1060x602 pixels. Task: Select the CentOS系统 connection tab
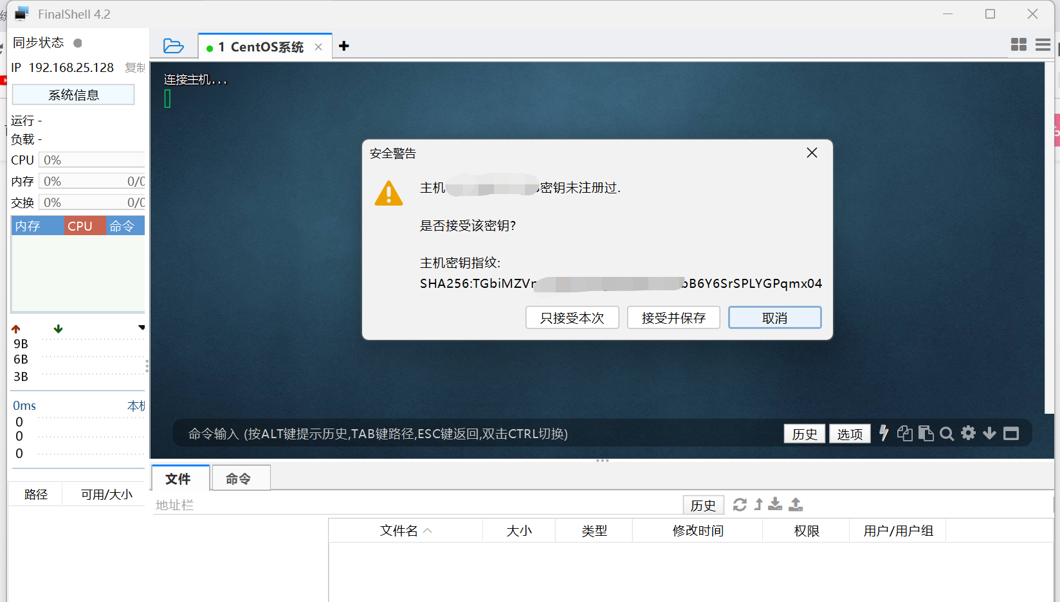click(x=256, y=46)
